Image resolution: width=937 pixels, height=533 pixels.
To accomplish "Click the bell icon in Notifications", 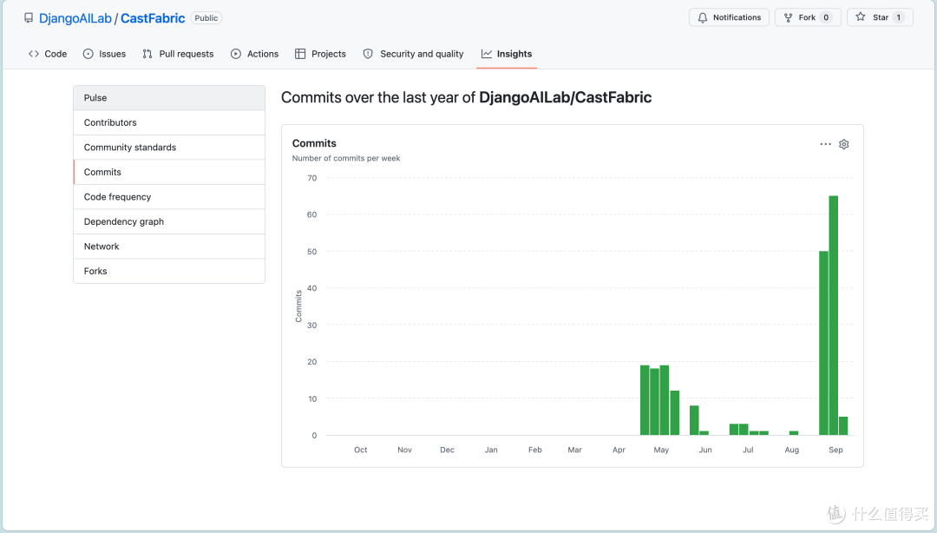I will 703,17.
